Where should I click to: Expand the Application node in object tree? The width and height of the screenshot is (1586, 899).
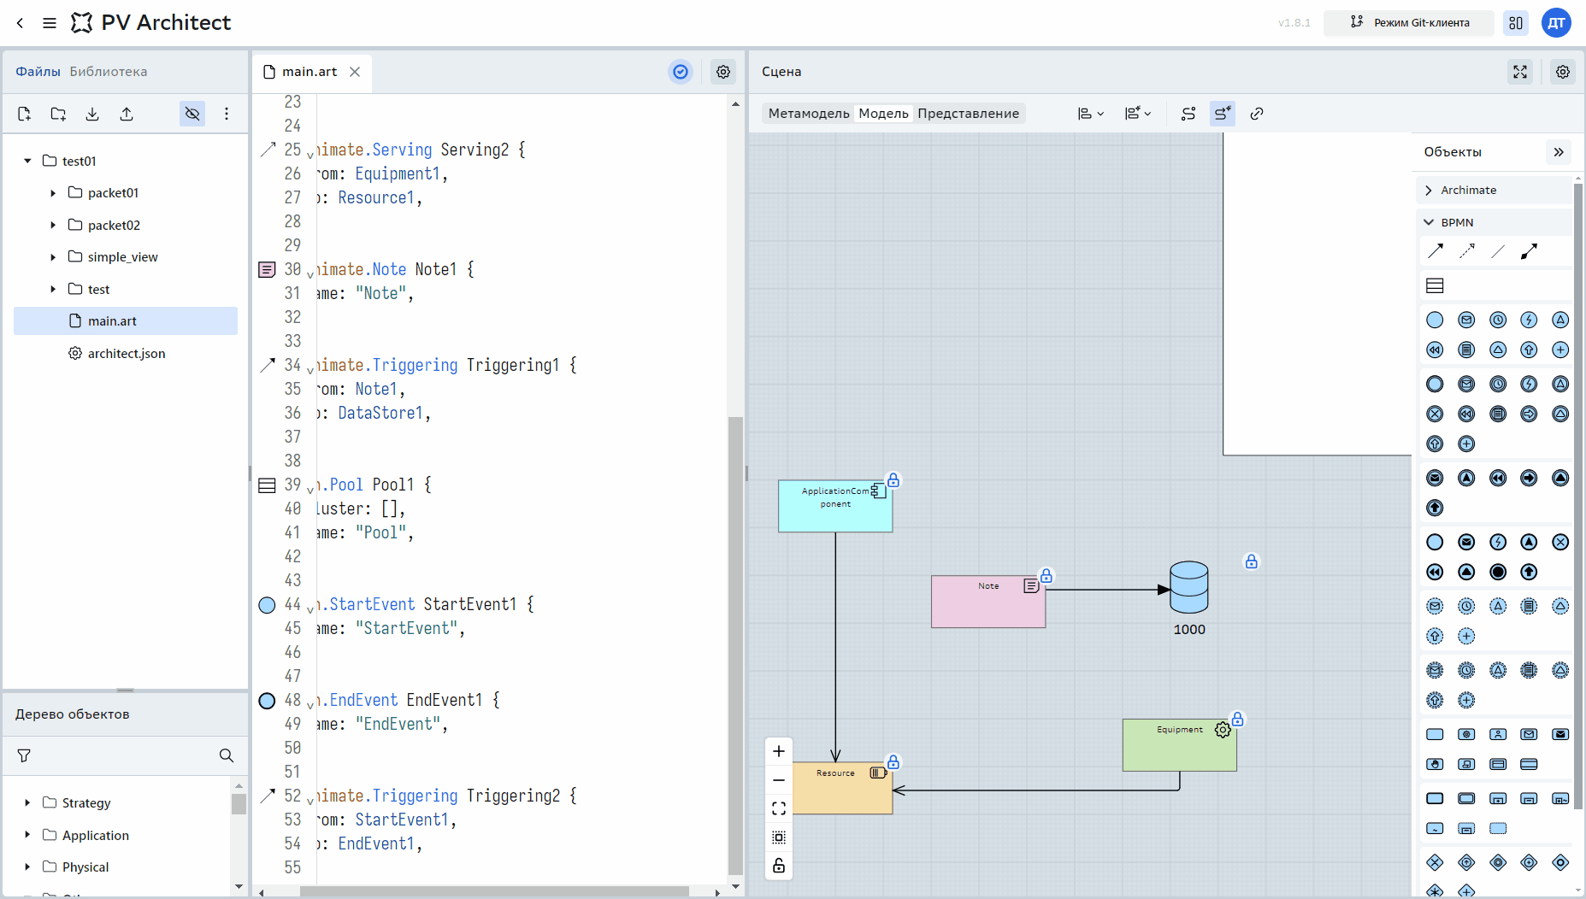[x=27, y=835]
